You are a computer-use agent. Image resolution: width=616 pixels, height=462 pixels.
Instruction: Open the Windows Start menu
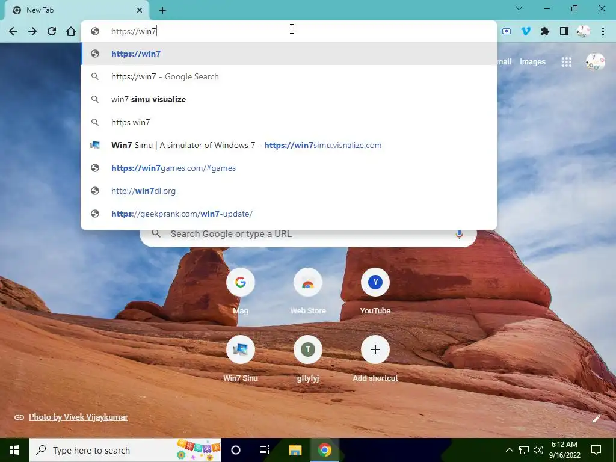tap(14, 450)
